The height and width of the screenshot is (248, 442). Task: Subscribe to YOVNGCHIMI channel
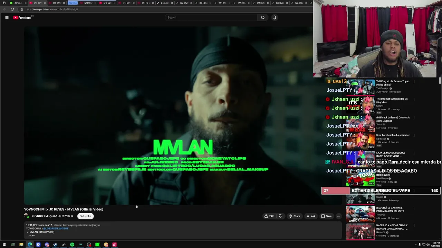85,216
